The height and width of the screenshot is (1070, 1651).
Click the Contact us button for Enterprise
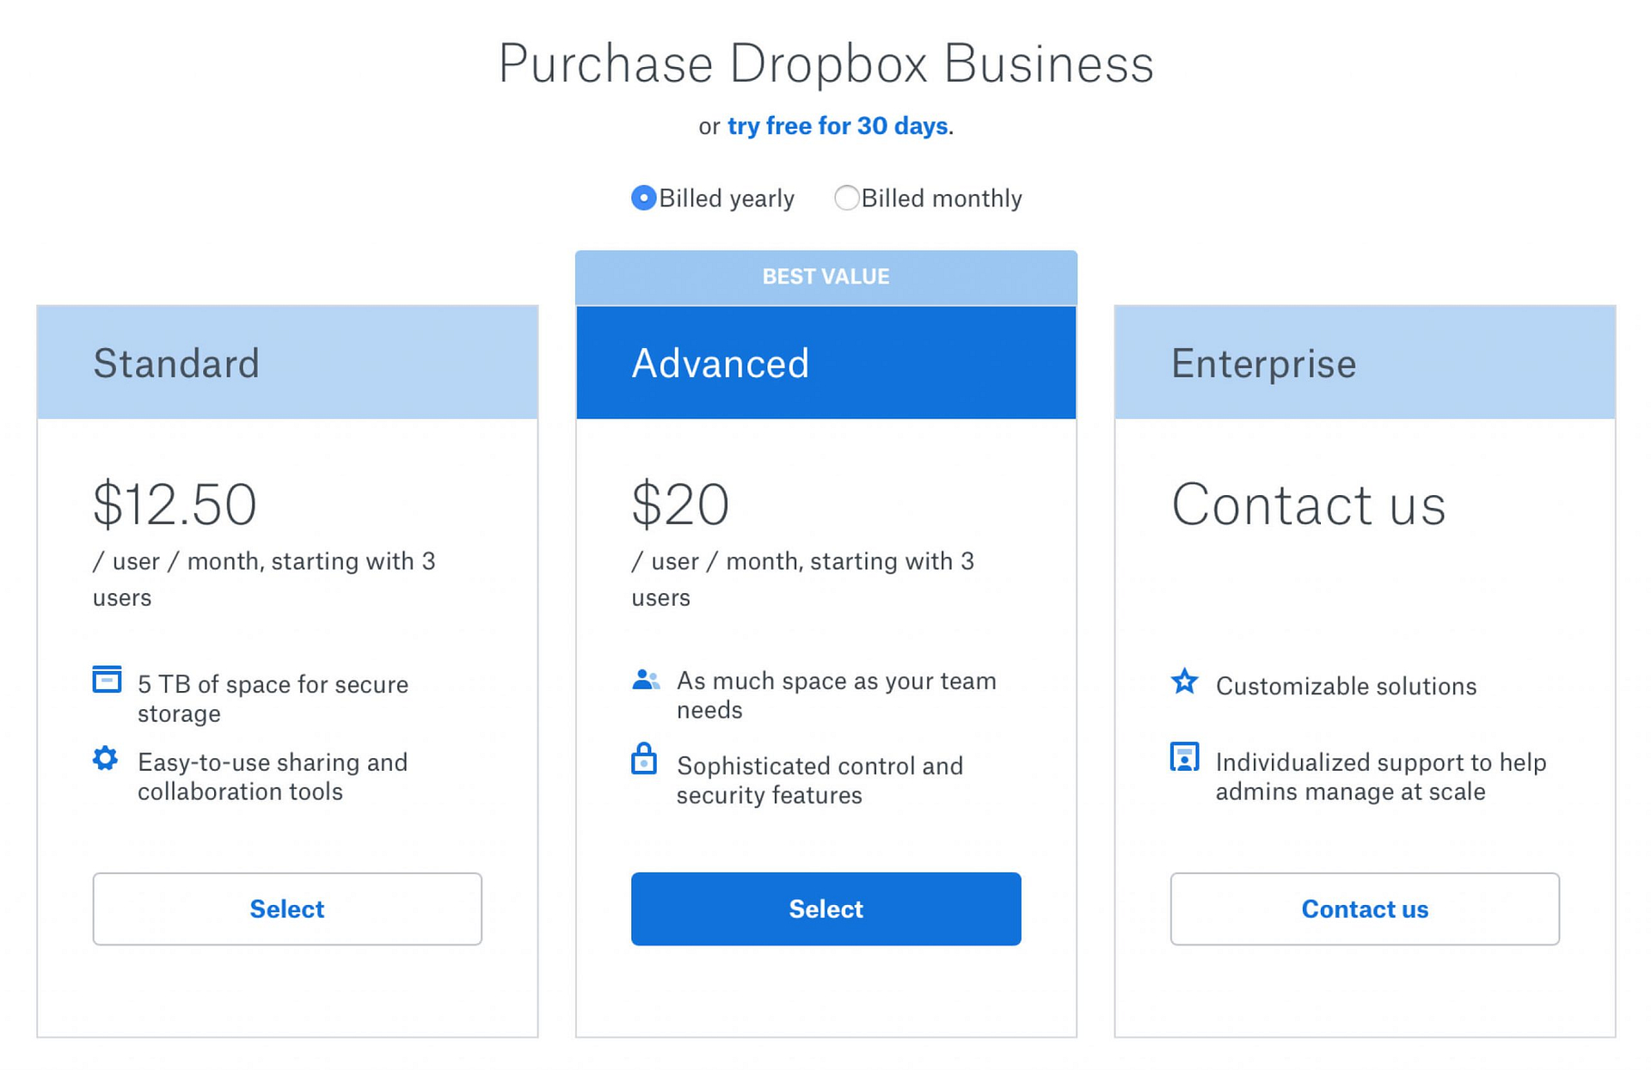click(1365, 908)
